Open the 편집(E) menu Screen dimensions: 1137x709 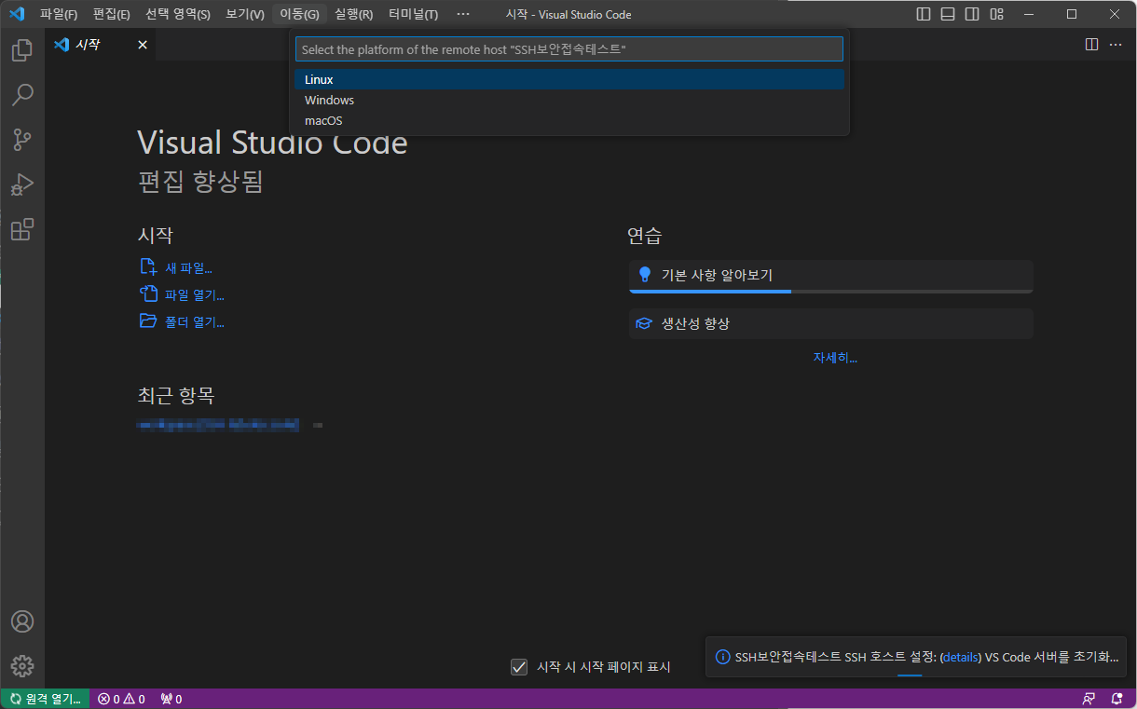pyautogui.click(x=112, y=14)
